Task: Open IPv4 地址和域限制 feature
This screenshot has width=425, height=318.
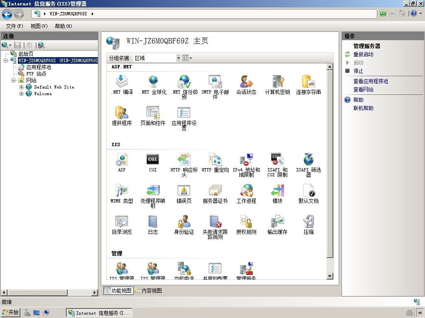Action: [246, 165]
